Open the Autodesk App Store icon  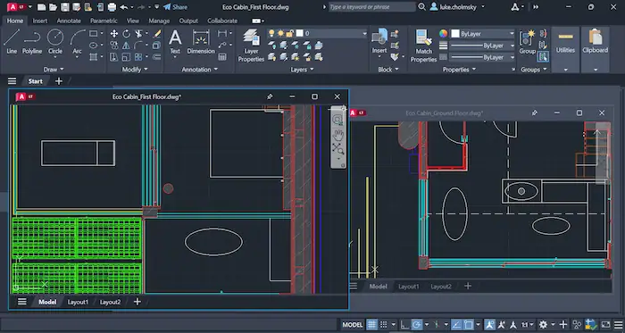[515, 7]
